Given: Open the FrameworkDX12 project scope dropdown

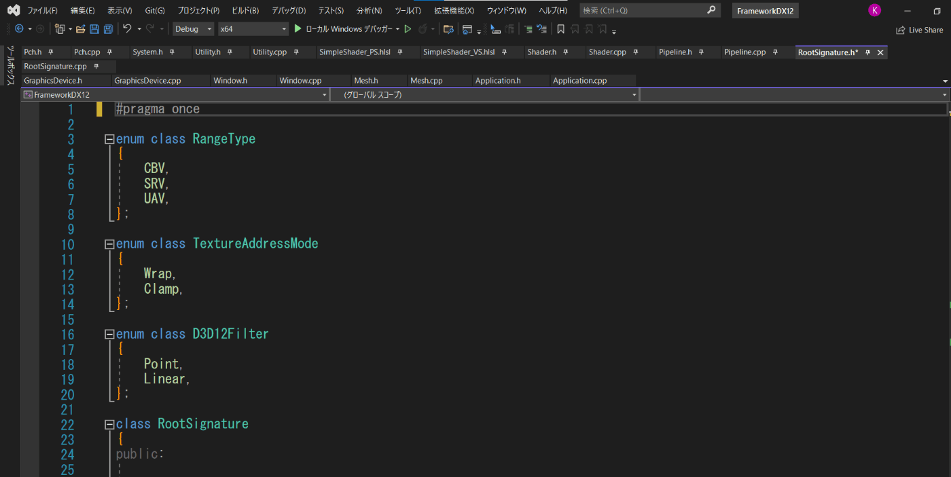Looking at the screenshot, I should pos(175,95).
